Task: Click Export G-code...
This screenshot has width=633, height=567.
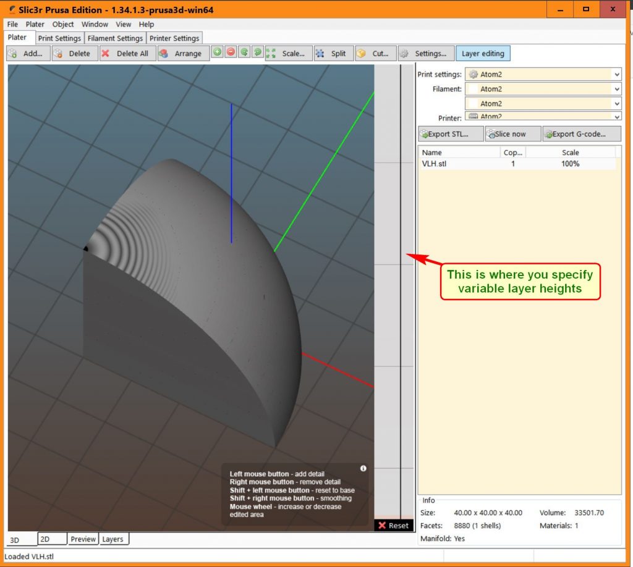Action: pos(582,134)
